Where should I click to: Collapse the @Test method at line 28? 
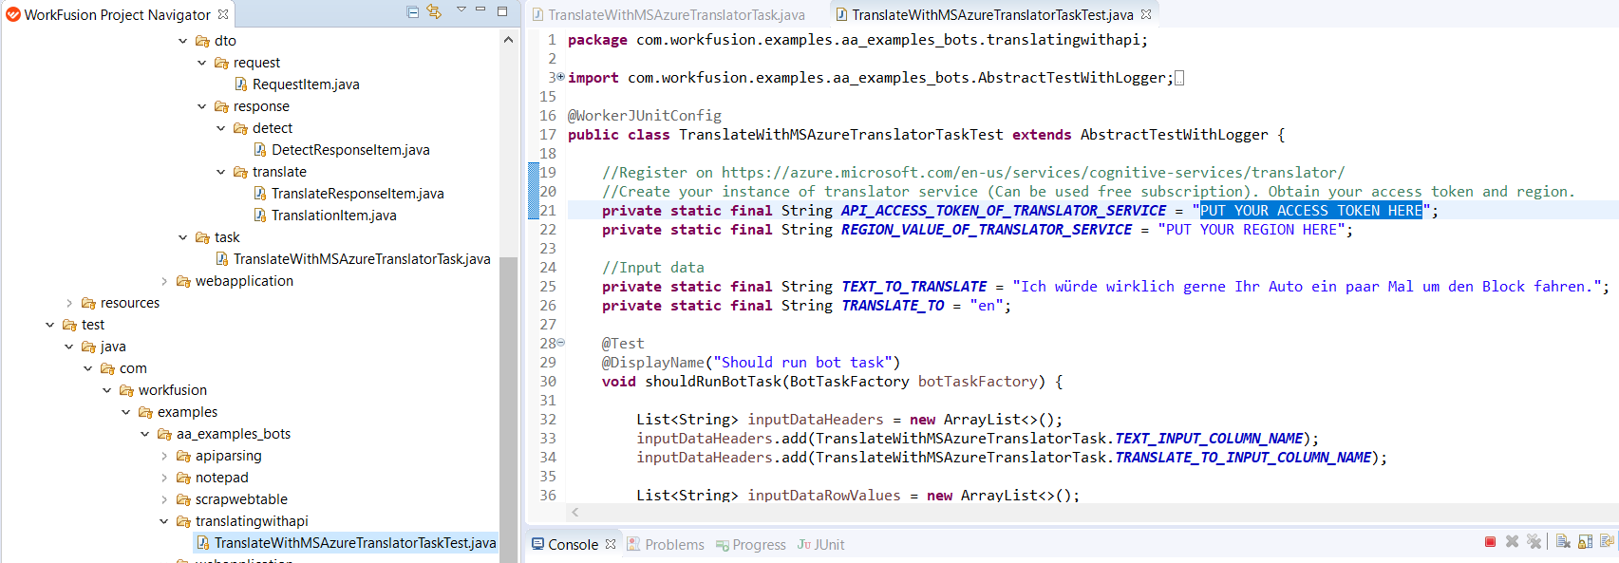(560, 343)
